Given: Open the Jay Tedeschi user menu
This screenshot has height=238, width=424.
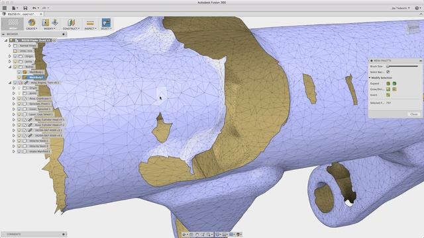Looking at the screenshot, I should 400,8.
